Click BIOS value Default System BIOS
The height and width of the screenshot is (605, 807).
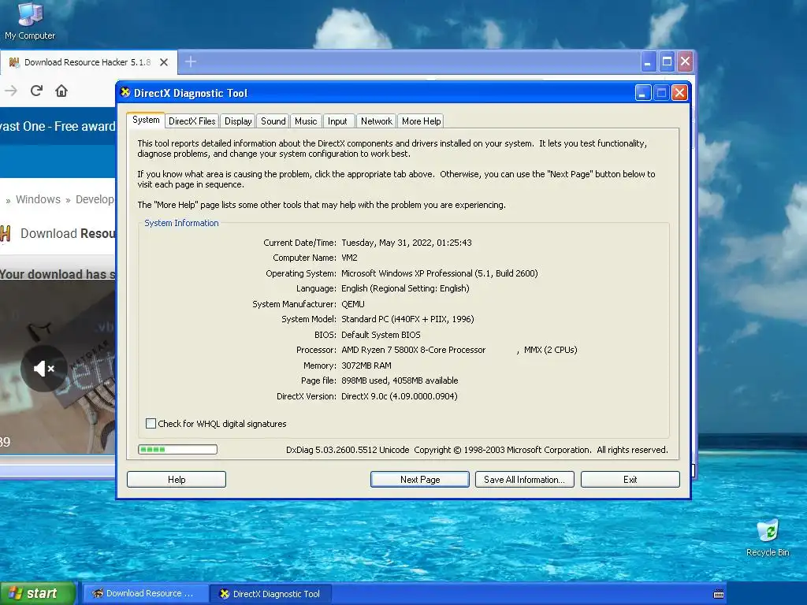(381, 334)
